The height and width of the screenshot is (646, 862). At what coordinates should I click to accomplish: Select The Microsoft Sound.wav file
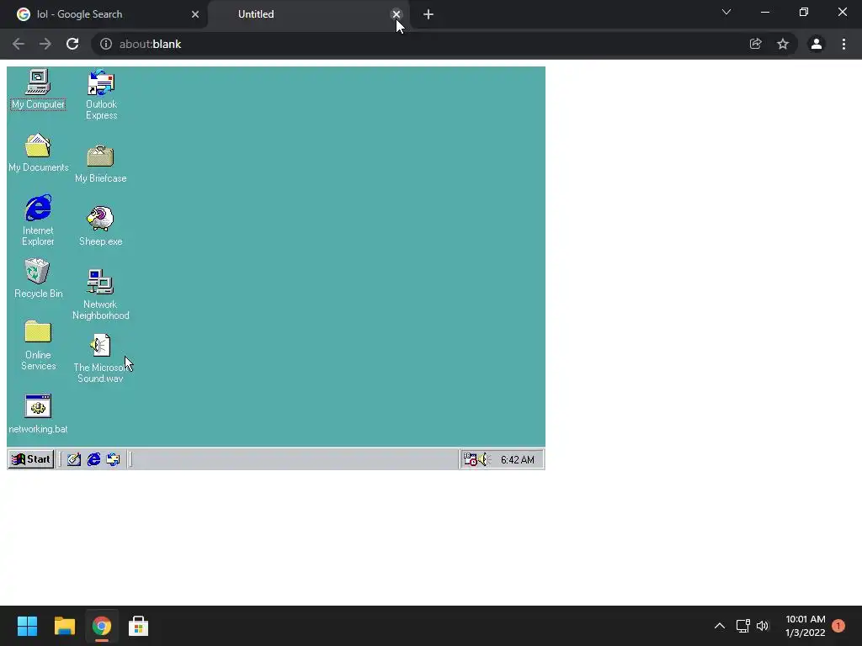click(x=101, y=358)
